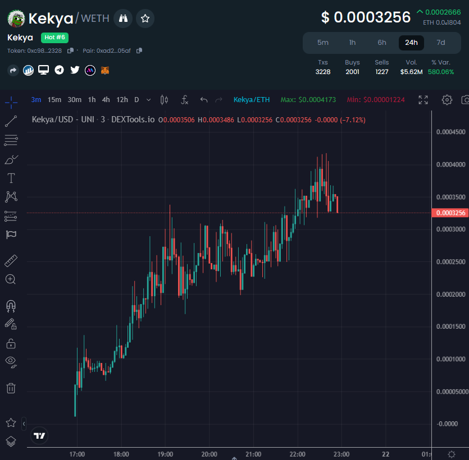The height and width of the screenshot is (460, 469).
Task: Open time axis settings gear
Action: (x=452, y=454)
